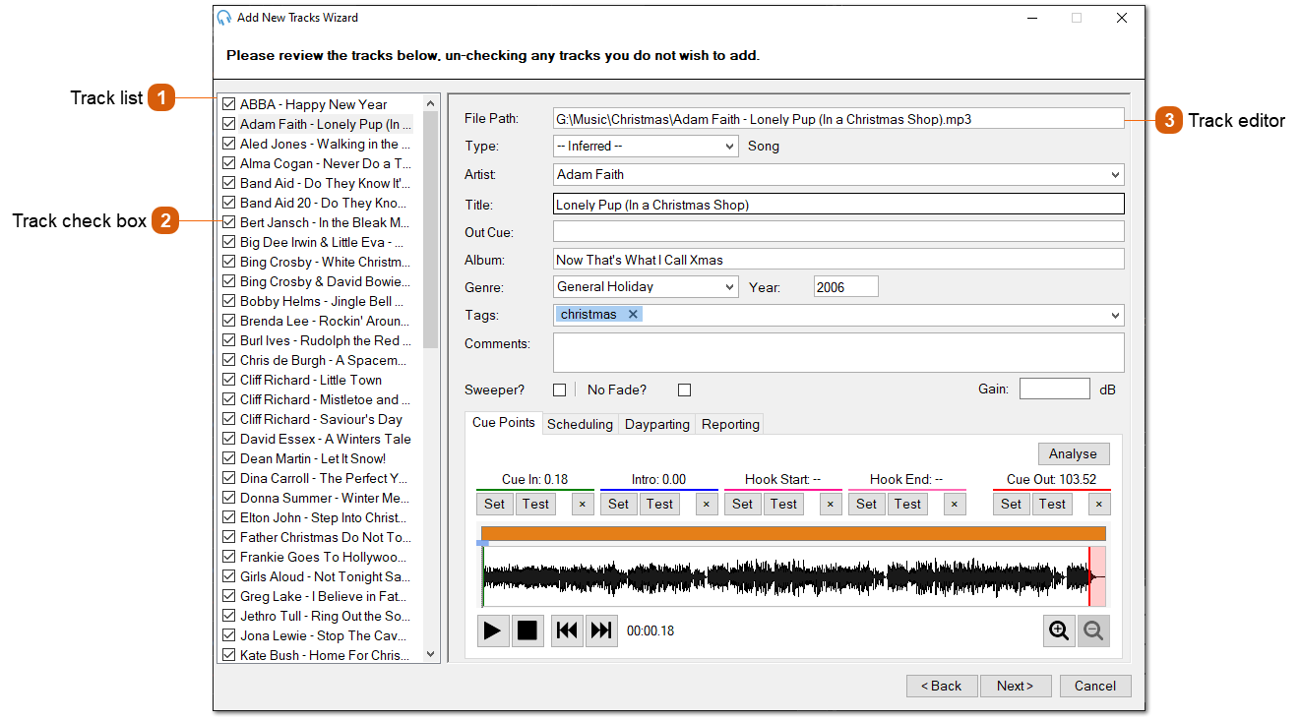The width and height of the screenshot is (1301, 720).
Task: Remove the christmas tag with its x icon
Action: [633, 315]
